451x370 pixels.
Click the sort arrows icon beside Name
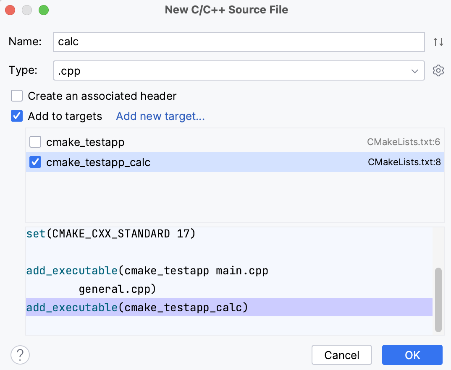pos(438,42)
